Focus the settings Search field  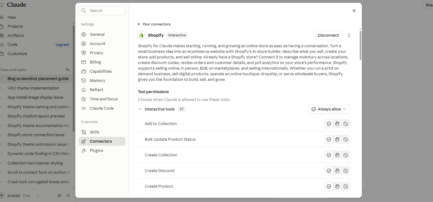pos(102,11)
